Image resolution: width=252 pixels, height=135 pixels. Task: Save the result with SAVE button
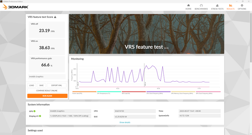pos(41,85)
